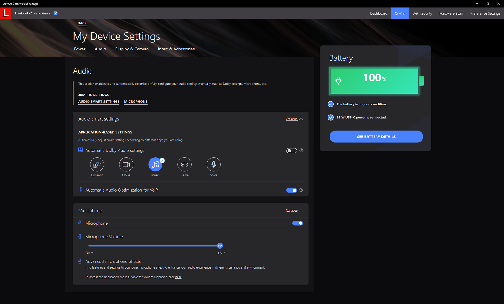Click See Battery Details button

click(x=376, y=137)
